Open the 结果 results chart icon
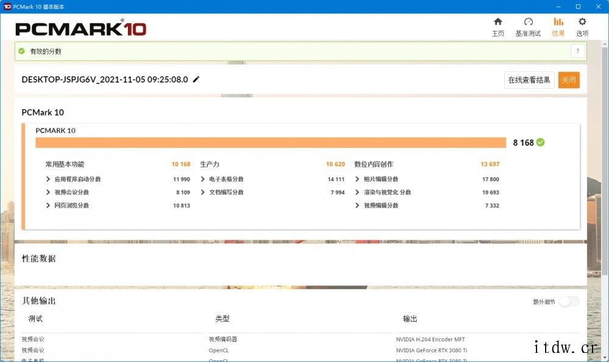This screenshot has height=362, width=609. [x=558, y=21]
